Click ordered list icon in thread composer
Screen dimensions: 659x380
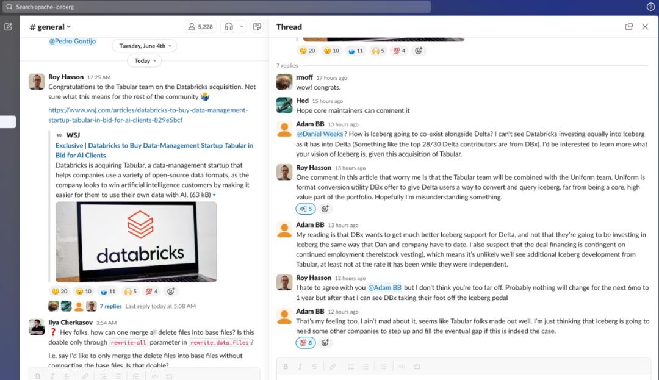pyautogui.click(x=351, y=367)
